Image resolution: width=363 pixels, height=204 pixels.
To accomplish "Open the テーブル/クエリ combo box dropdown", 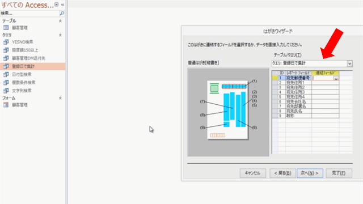I will [349, 63].
